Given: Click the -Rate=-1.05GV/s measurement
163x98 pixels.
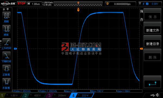Looking at the screenshot, I should click(51, 91).
